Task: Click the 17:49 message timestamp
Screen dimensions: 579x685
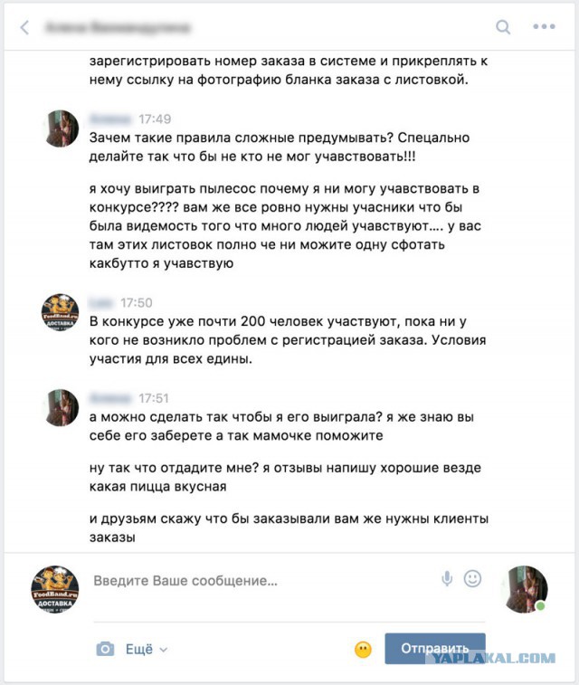Action: click(155, 119)
